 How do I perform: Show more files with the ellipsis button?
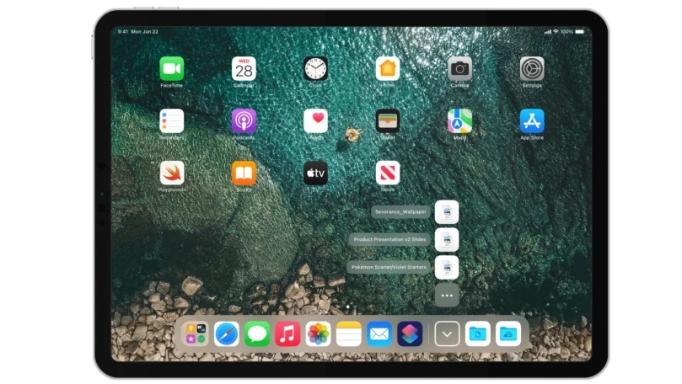[447, 296]
